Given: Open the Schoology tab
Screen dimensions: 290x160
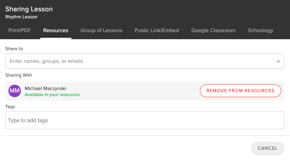Looking at the screenshot, I should point(260,30).
